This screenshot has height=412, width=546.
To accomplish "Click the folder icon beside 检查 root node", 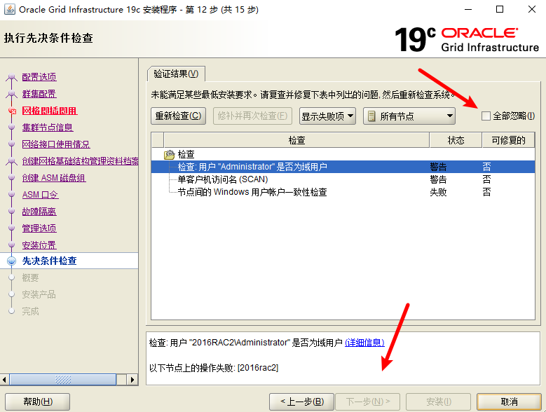I will click(x=169, y=154).
